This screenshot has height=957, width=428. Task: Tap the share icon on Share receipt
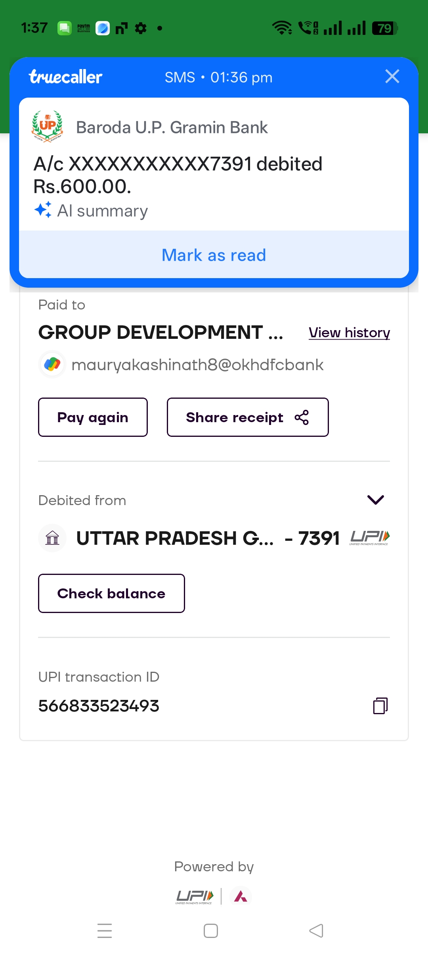pyautogui.click(x=302, y=417)
